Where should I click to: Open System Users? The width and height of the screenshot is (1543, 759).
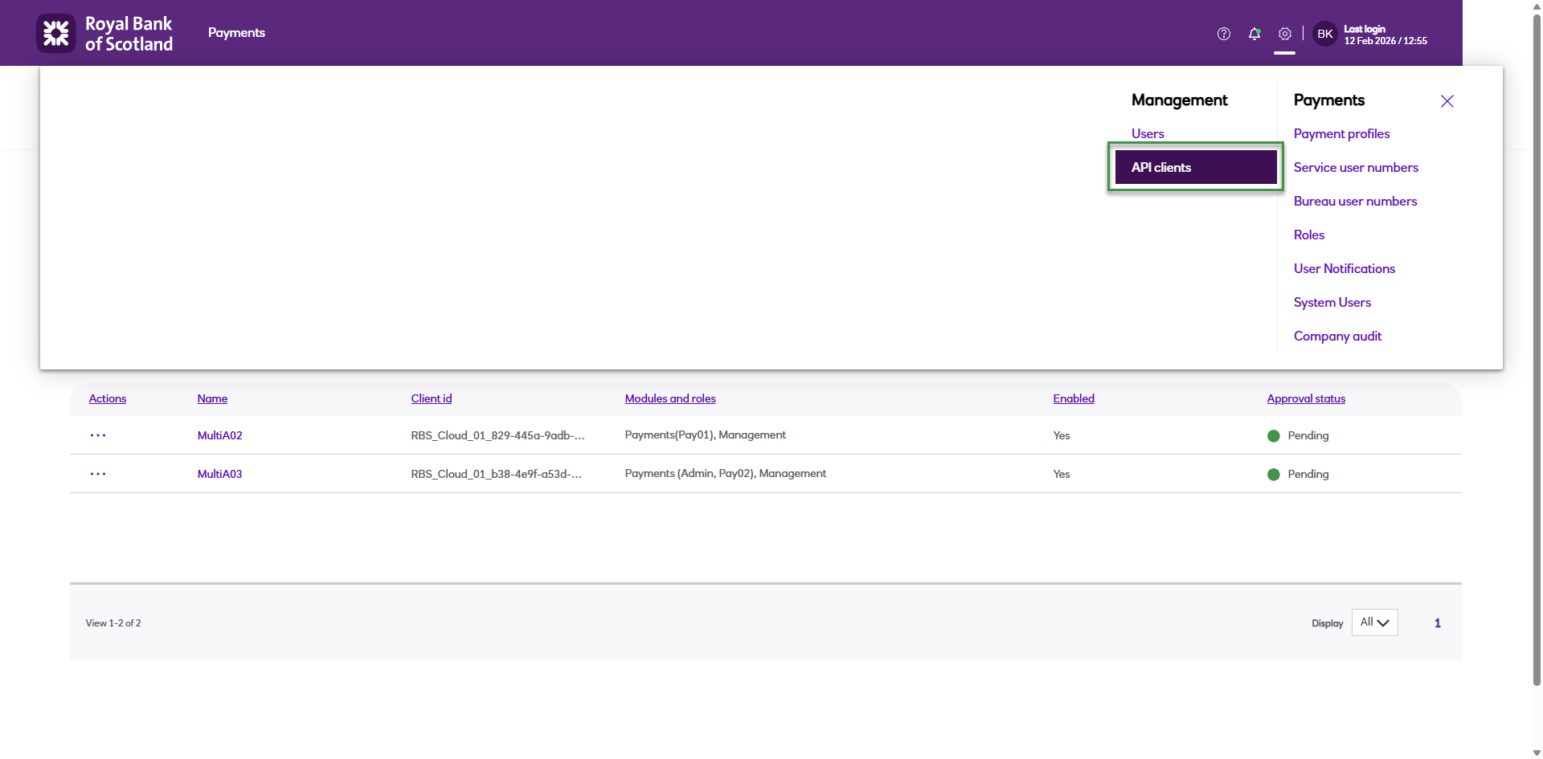tap(1332, 303)
